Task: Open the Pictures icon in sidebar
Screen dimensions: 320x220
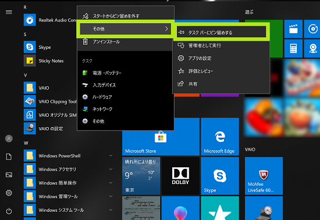Action: tap(9, 175)
